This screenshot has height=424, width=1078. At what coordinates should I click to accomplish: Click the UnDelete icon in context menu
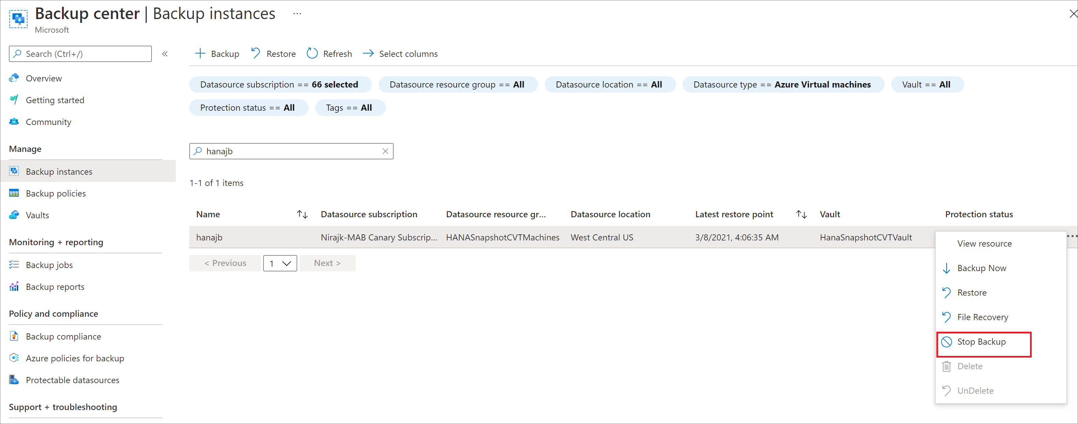pos(947,390)
